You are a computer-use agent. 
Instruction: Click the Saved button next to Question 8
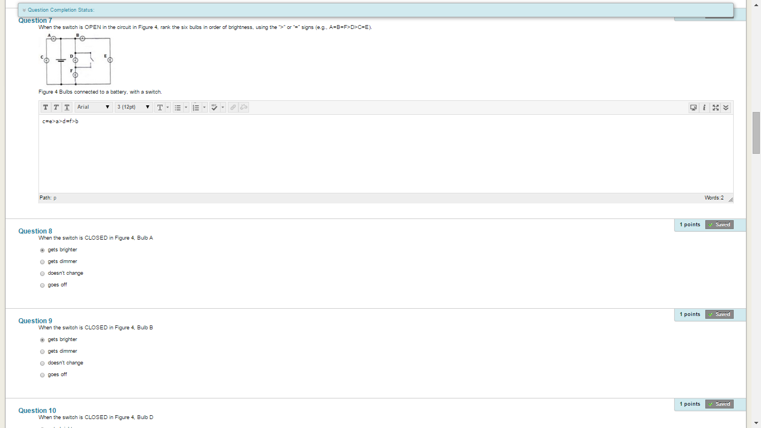tap(719, 225)
